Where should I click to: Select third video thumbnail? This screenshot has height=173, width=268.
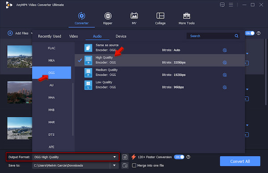(20, 128)
